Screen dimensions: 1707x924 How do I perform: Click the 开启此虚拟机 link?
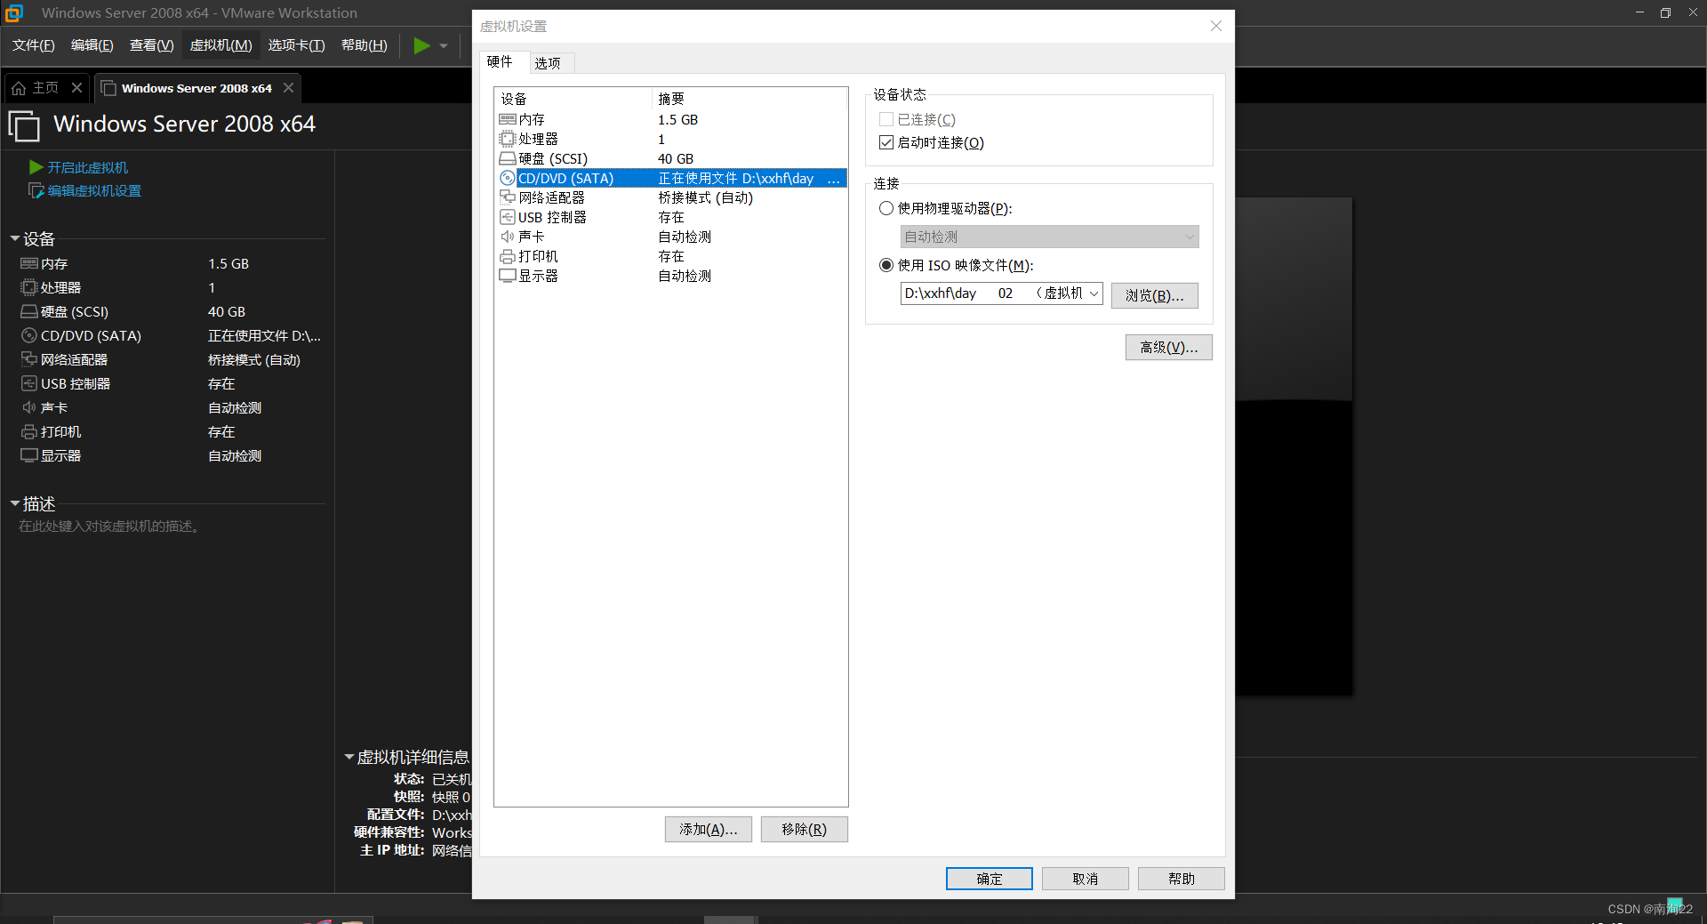(x=87, y=167)
